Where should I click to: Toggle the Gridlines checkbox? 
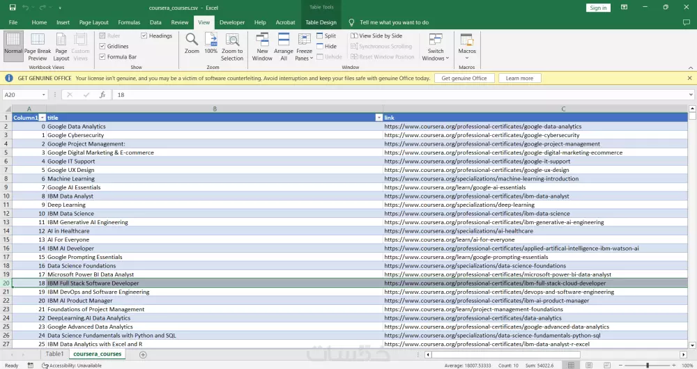tap(102, 47)
